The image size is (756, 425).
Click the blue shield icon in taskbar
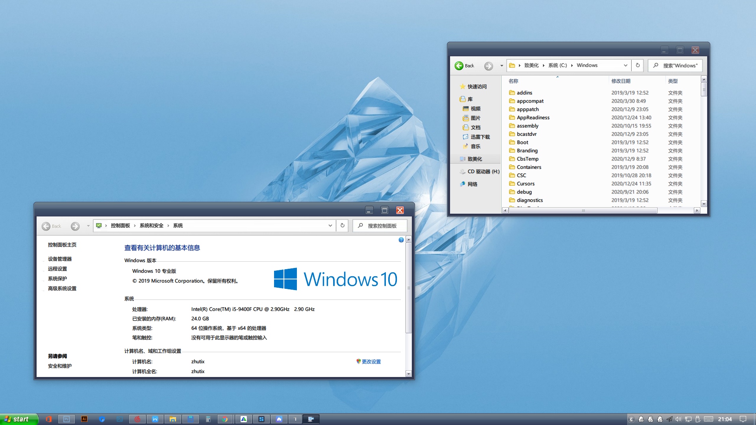click(102, 419)
